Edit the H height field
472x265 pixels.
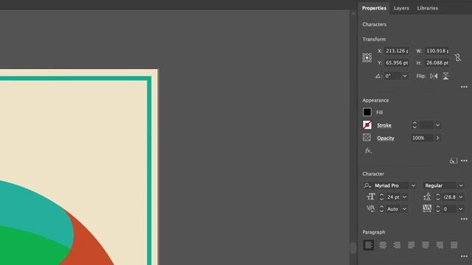pos(437,63)
